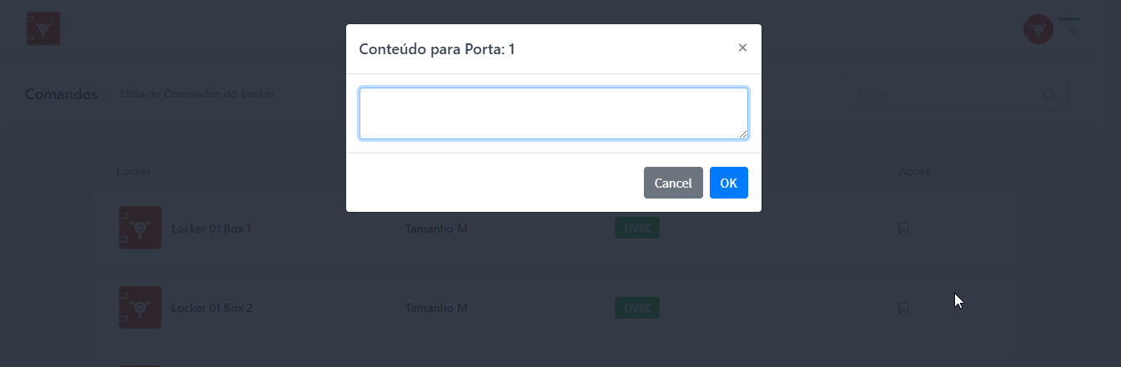Click bookmark action for Locker 01 Box 1

pyautogui.click(x=903, y=228)
